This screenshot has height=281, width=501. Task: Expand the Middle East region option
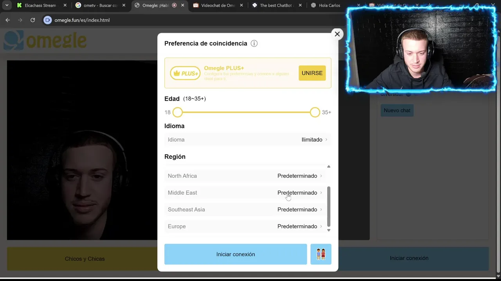click(x=245, y=193)
